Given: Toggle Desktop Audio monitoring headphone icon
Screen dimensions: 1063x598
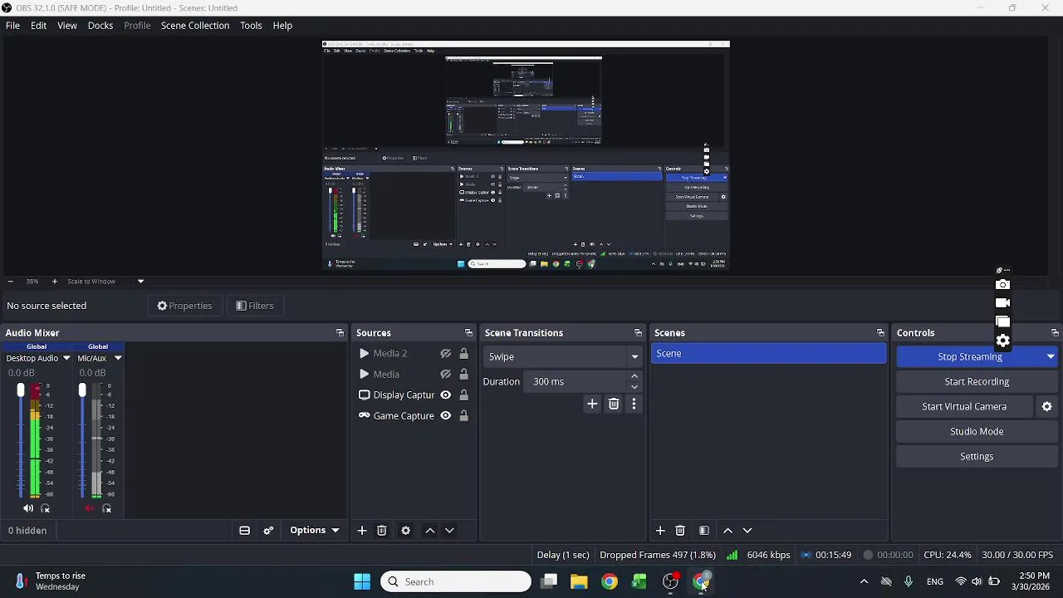Looking at the screenshot, I should 46,508.
